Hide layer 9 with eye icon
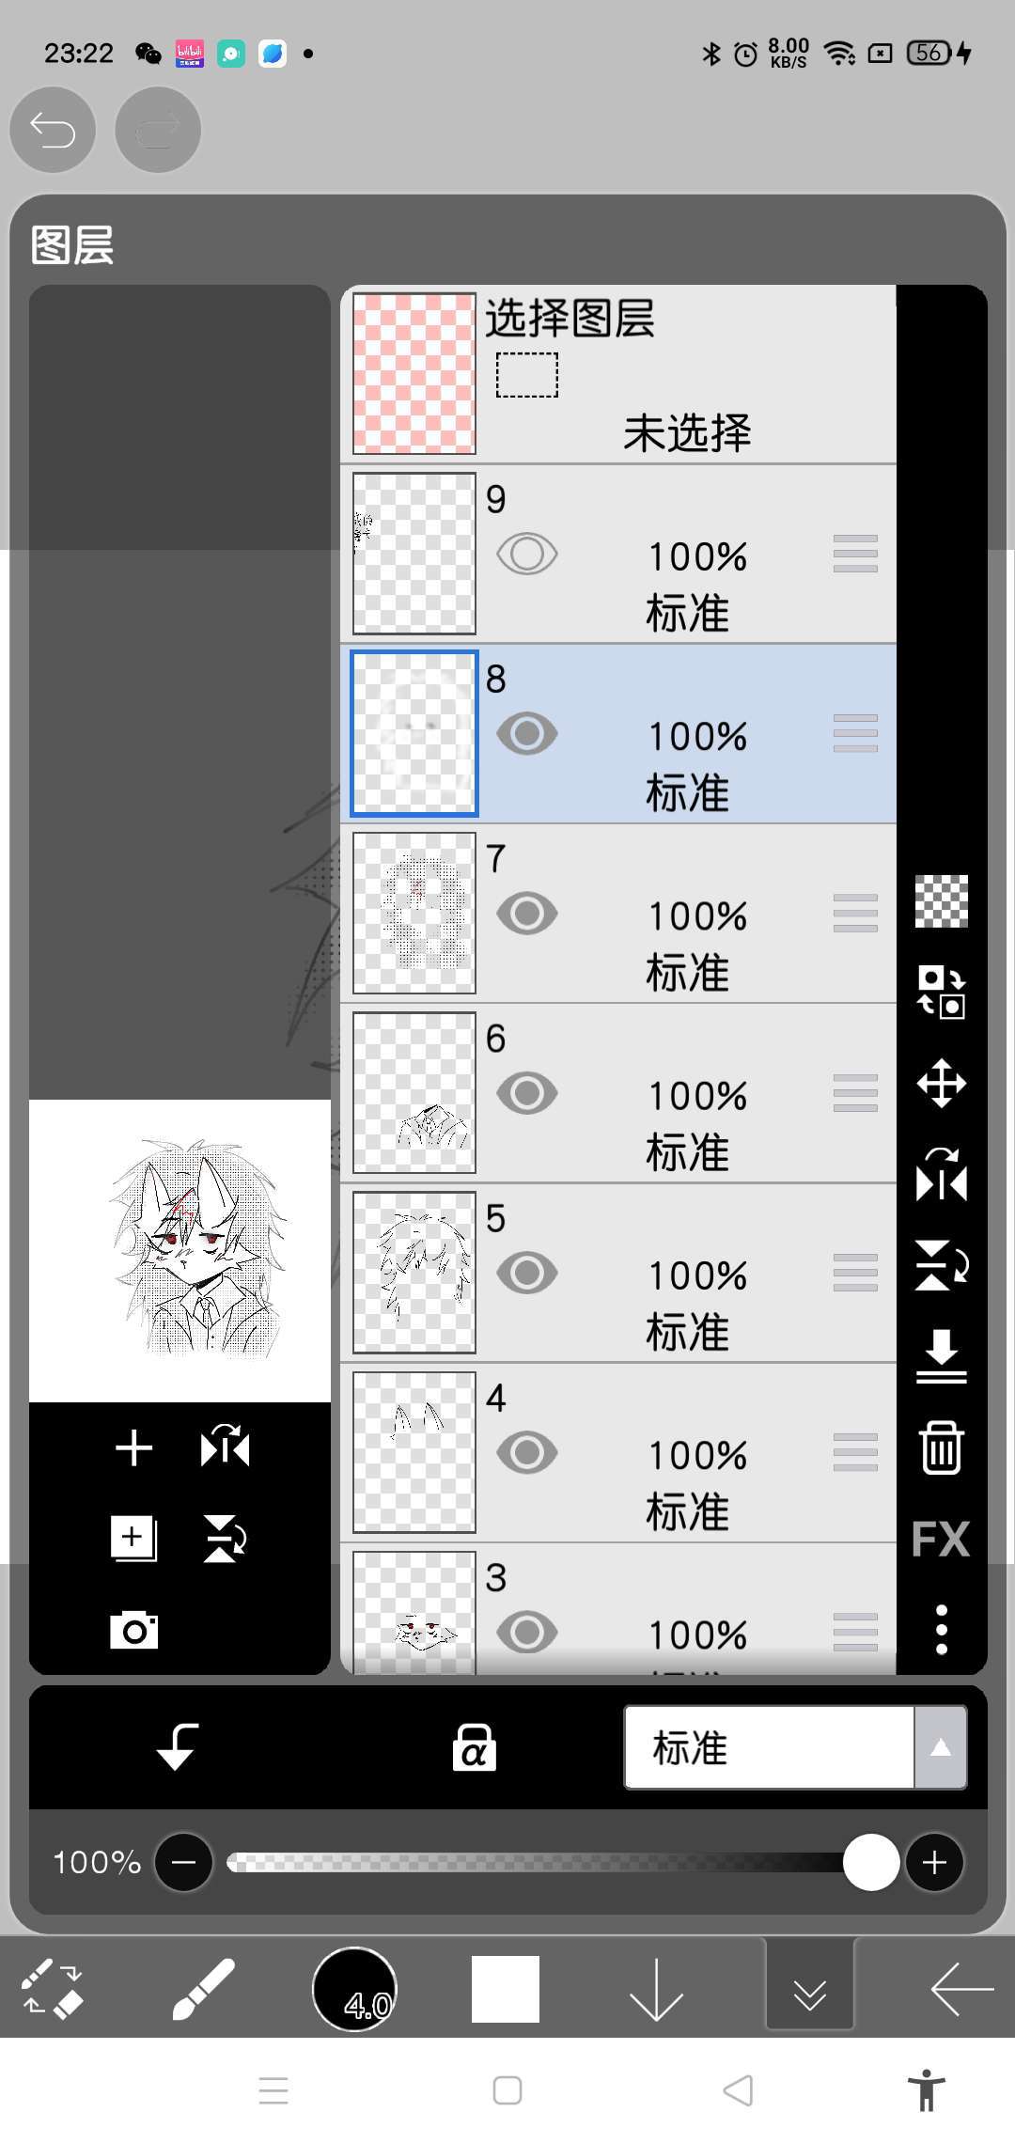This screenshot has height=2143, width=1015. tap(526, 554)
